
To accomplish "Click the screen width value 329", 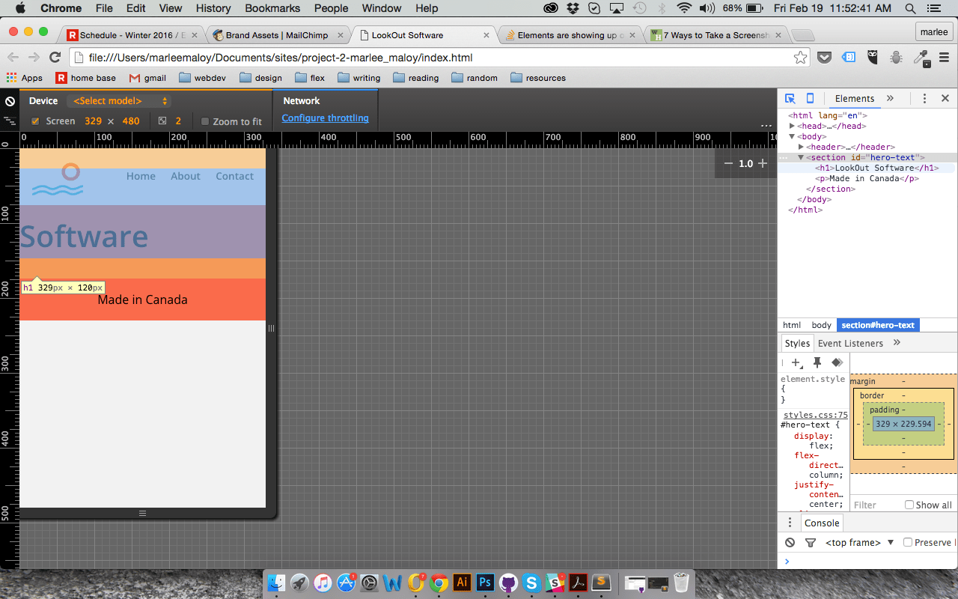I will [93, 121].
